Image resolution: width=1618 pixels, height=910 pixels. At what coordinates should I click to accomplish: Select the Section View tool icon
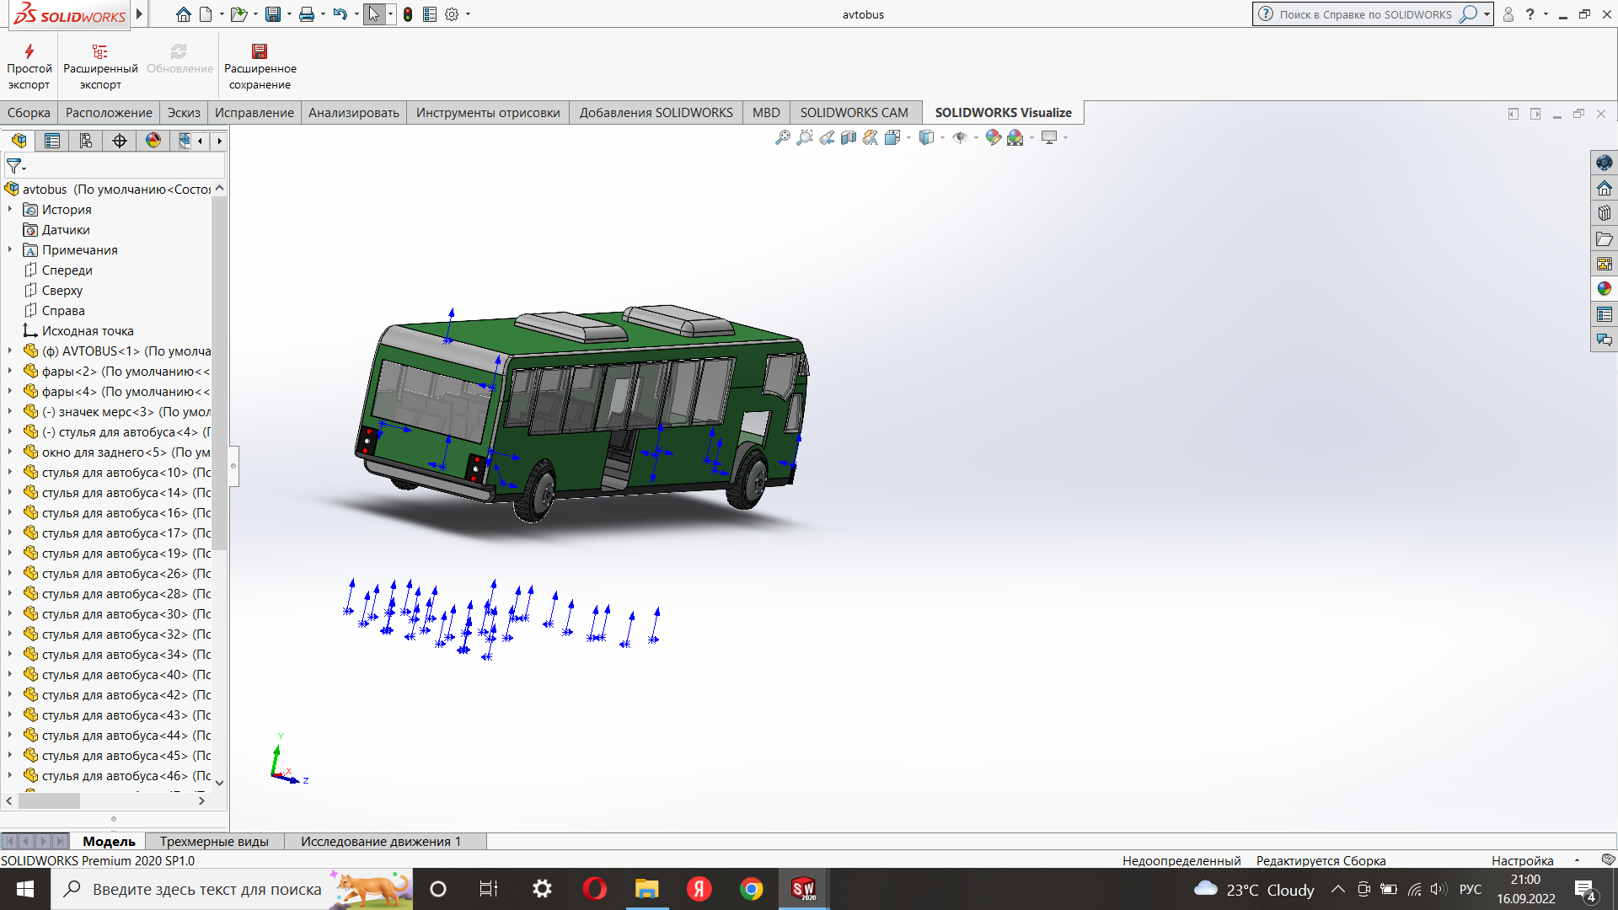pyautogui.click(x=849, y=137)
